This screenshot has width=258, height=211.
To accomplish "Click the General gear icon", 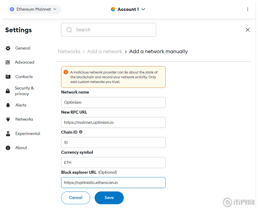I will [x=8, y=48].
